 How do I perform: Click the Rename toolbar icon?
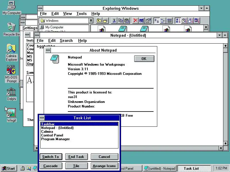(x=142, y=21)
